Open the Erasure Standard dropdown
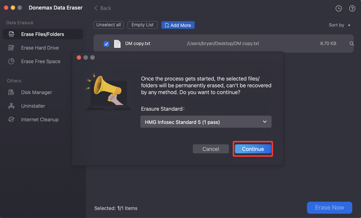The image size is (361, 218). (x=206, y=121)
